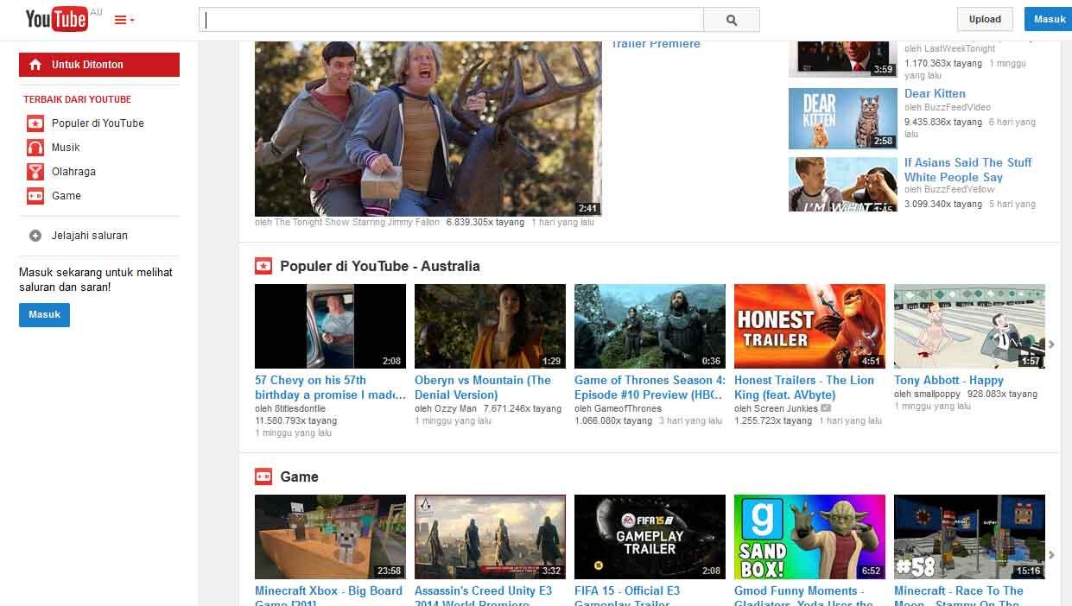Open channel LastWeekTonight
The height and width of the screenshot is (606, 1072).
pos(959,49)
